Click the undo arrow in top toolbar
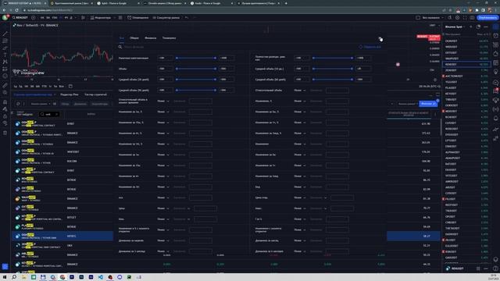 (187, 18)
